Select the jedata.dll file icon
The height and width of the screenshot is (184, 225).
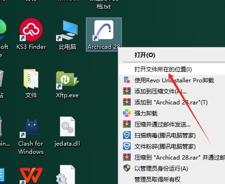[x=67, y=132]
